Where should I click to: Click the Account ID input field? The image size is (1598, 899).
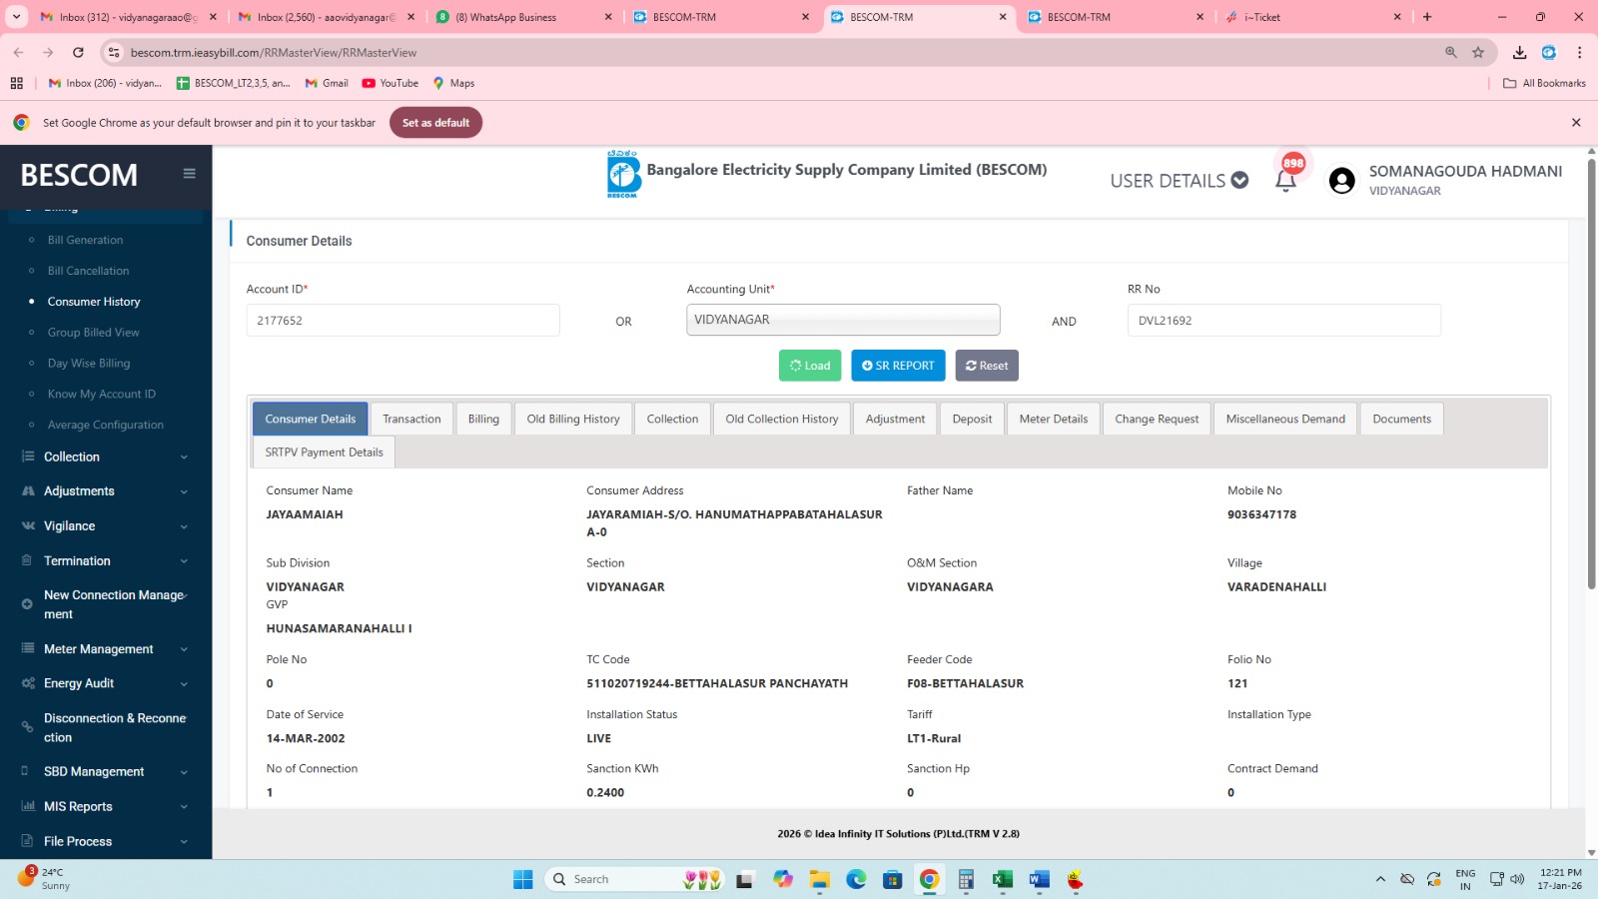402,321
